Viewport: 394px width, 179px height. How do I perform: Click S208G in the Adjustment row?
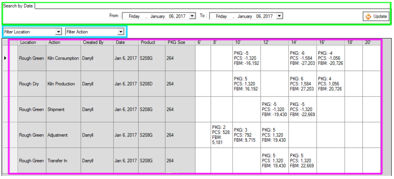tap(152, 135)
